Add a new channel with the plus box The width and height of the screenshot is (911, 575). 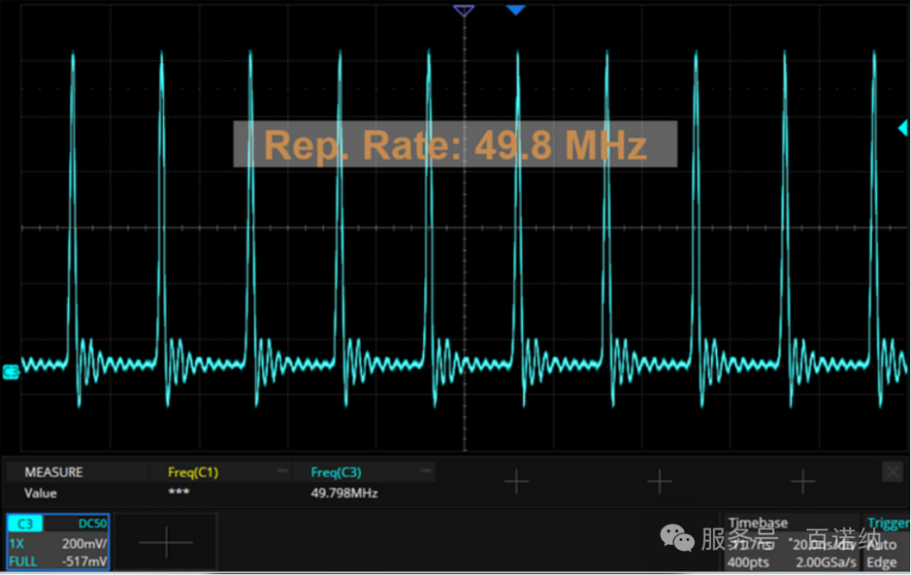[166, 543]
